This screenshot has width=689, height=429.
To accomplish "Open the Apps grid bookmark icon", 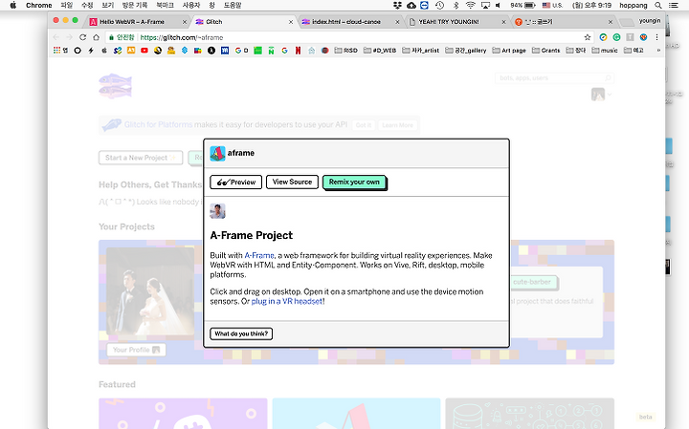I will click(56, 51).
